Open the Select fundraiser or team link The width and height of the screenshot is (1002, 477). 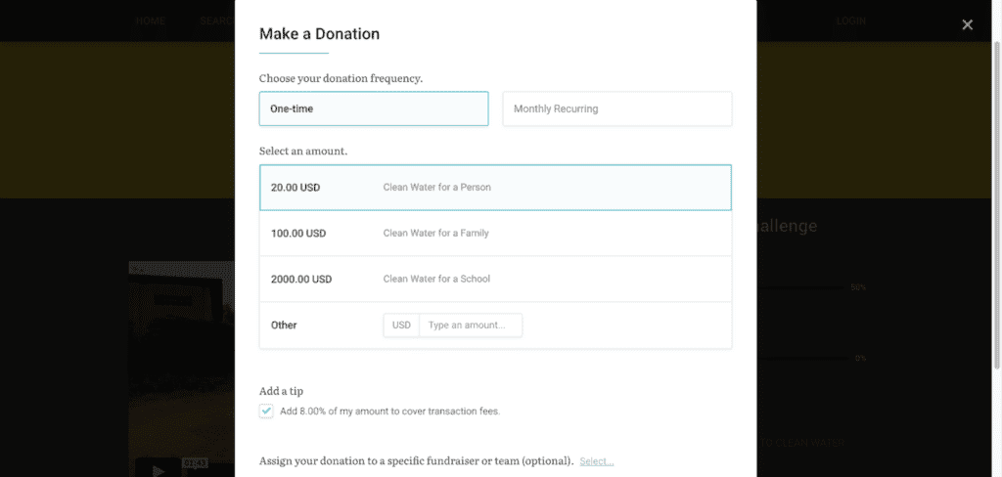tap(597, 461)
